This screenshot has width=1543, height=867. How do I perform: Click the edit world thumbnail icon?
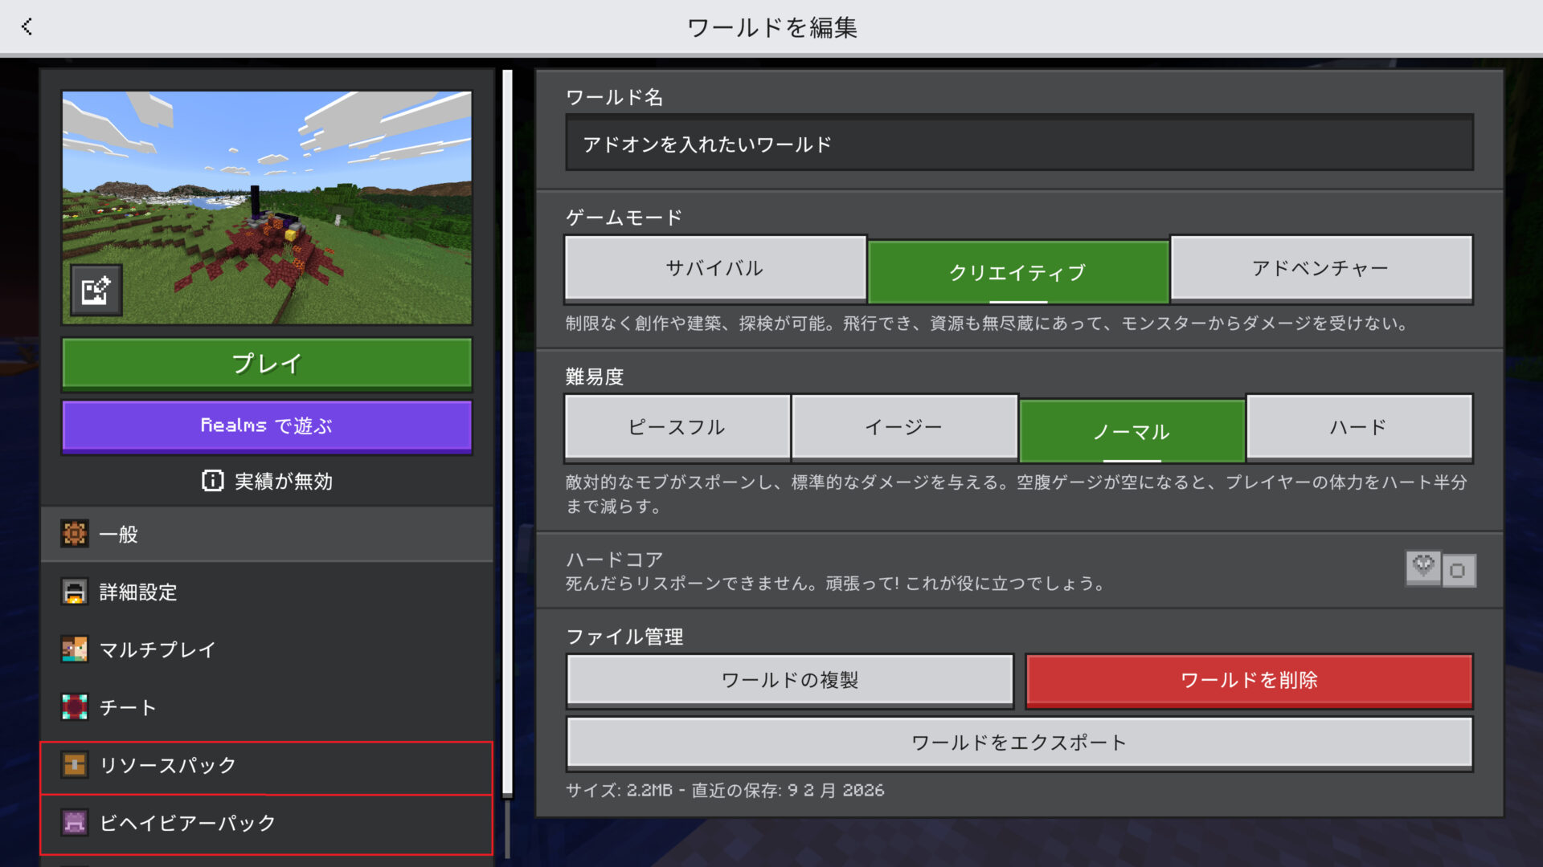coord(96,290)
